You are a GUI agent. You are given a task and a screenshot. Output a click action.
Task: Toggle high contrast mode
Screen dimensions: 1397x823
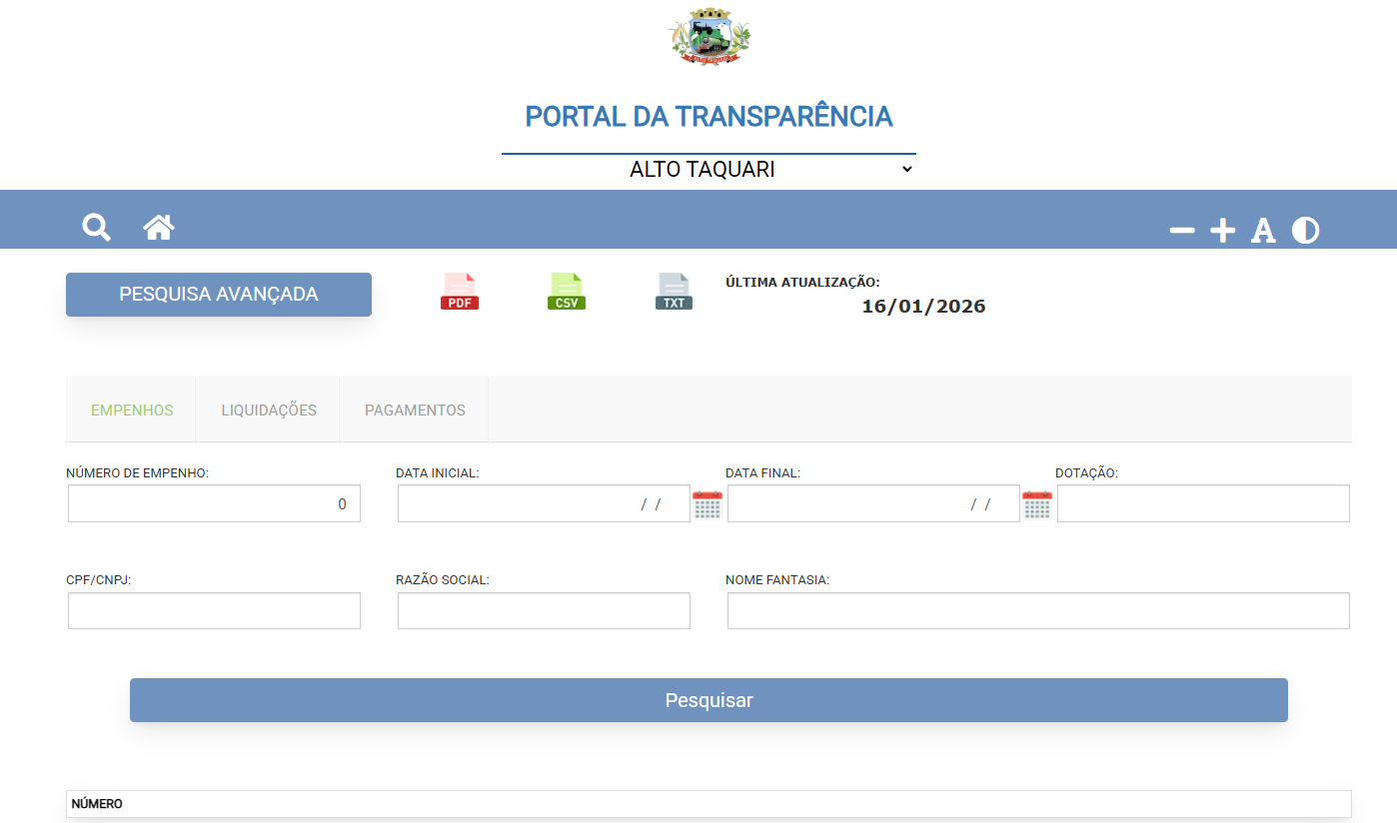1305,231
